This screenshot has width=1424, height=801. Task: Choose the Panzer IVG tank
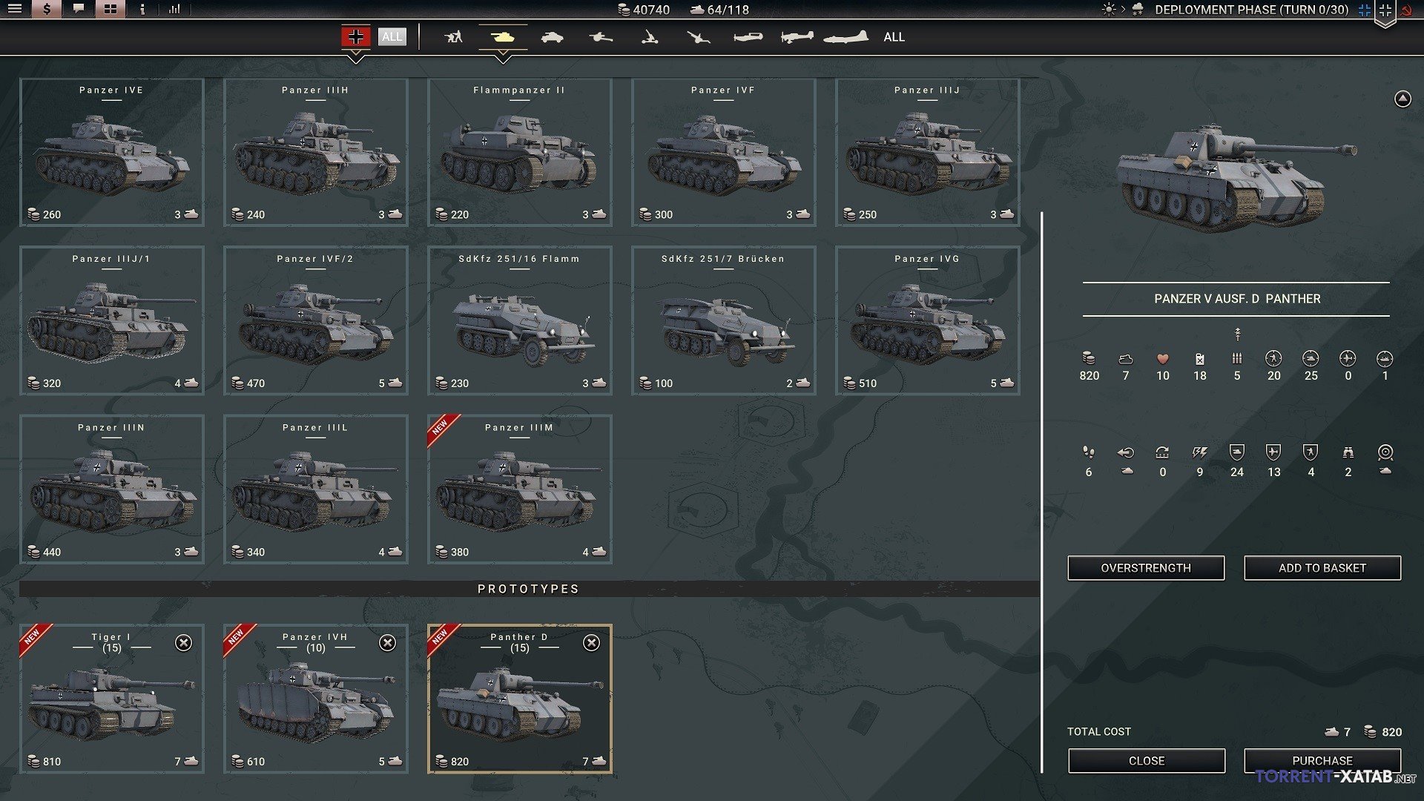[x=928, y=320]
